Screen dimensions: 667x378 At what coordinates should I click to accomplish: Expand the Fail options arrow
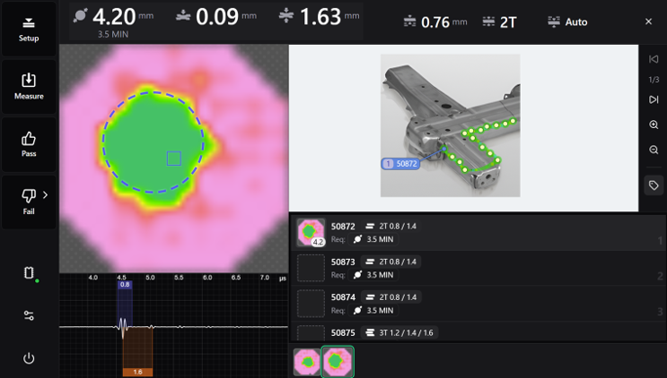[x=46, y=194]
